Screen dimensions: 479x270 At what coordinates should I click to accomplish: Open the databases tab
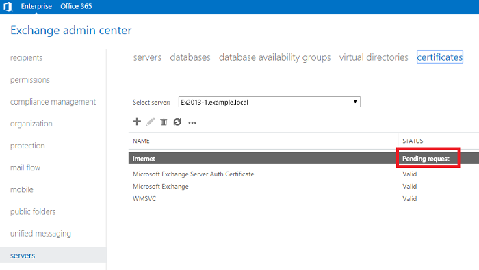(190, 57)
